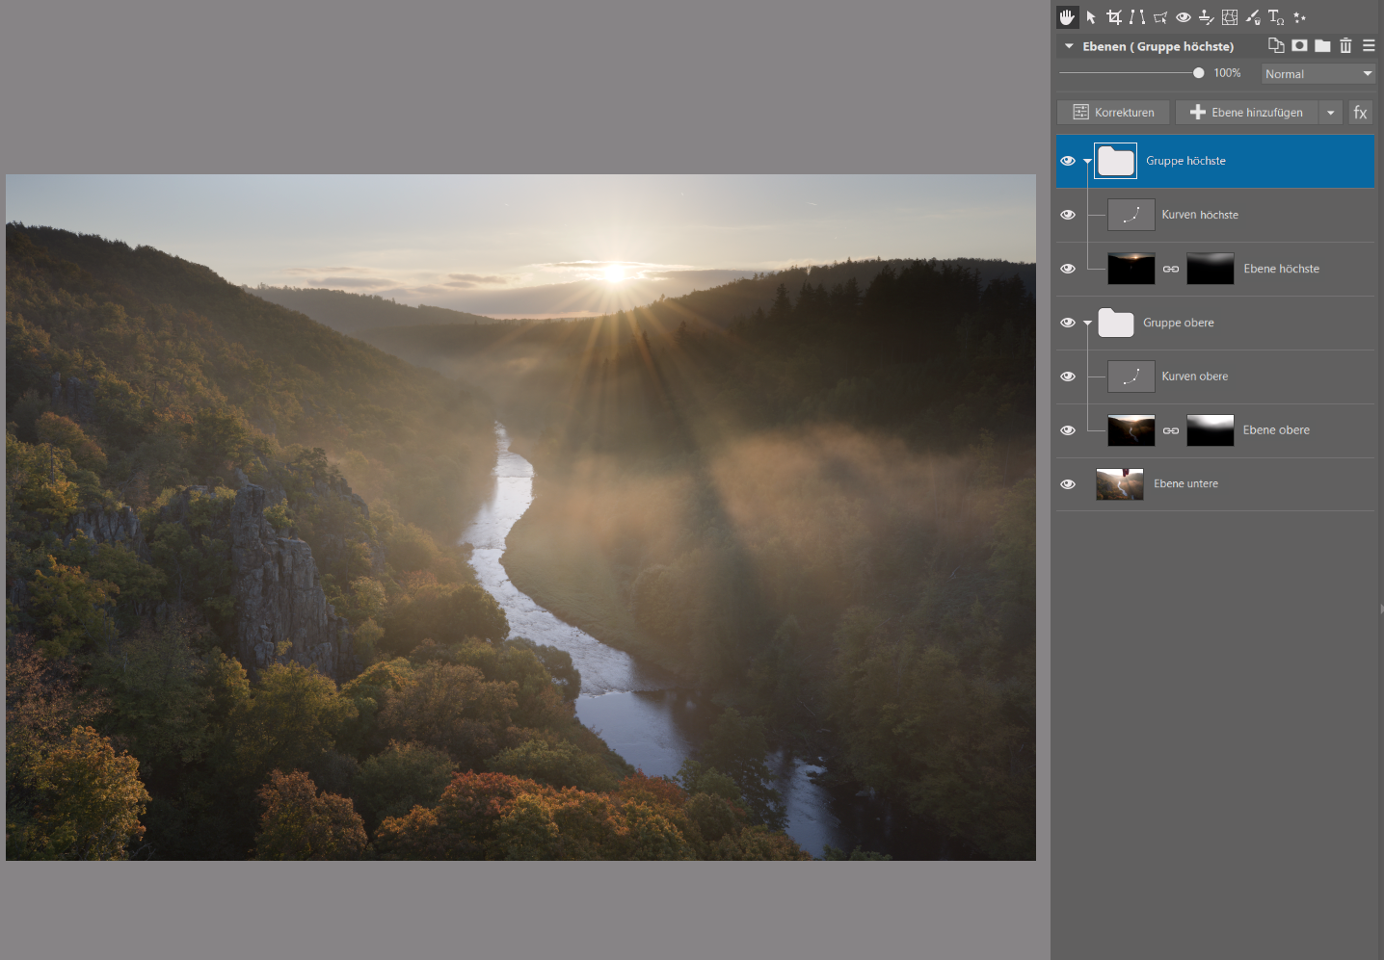Click the Ebene hinzufügen button
The image size is (1384, 960).
[1247, 113]
